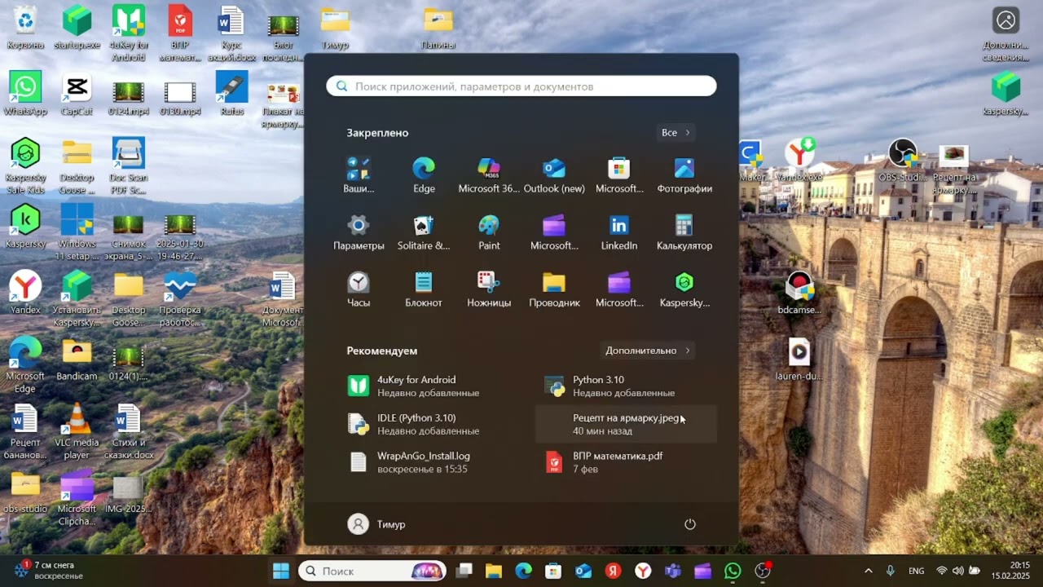The image size is (1043, 587).
Task: Open OBS Studio taskbar icon
Action: 763,571
